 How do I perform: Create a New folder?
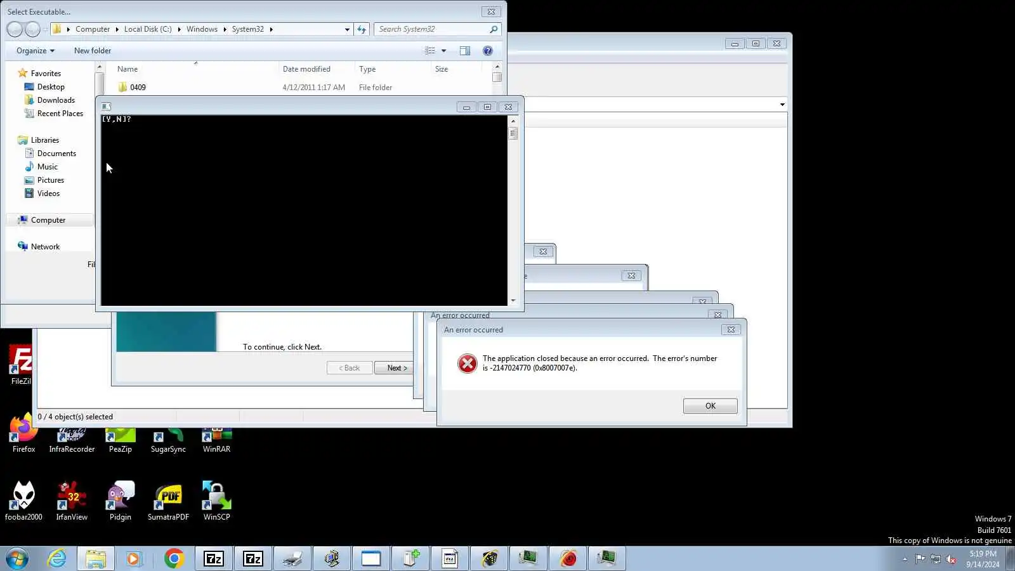pyautogui.click(x=93, y=51)
